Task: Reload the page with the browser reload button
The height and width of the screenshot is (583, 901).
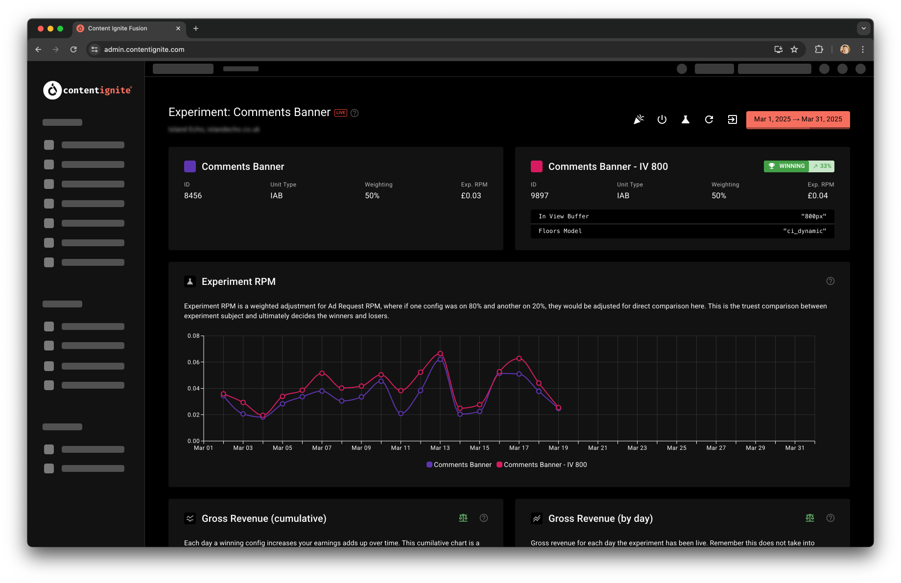Action: 73,49
